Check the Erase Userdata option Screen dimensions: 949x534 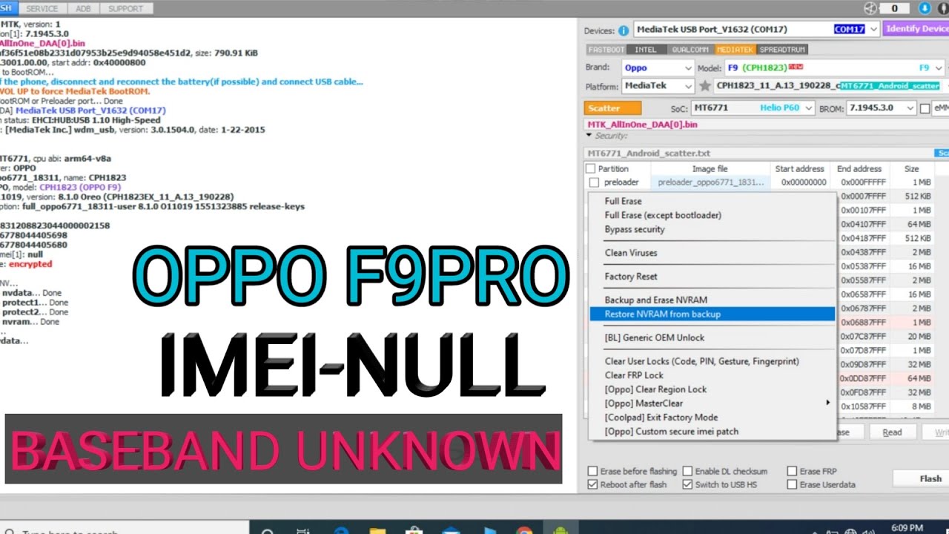click(x=792, y=484)
